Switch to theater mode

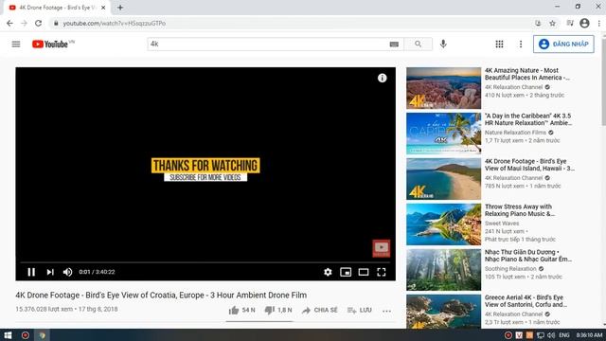[x=364, y=272]
